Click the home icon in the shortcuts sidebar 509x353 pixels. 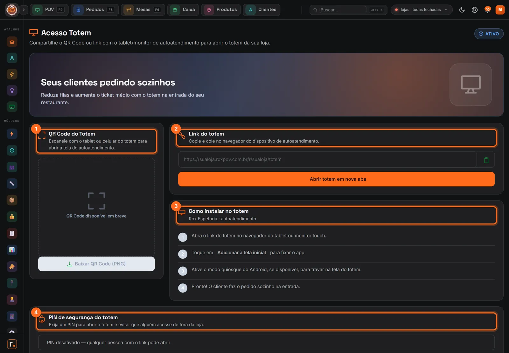(x=12, y=42)
